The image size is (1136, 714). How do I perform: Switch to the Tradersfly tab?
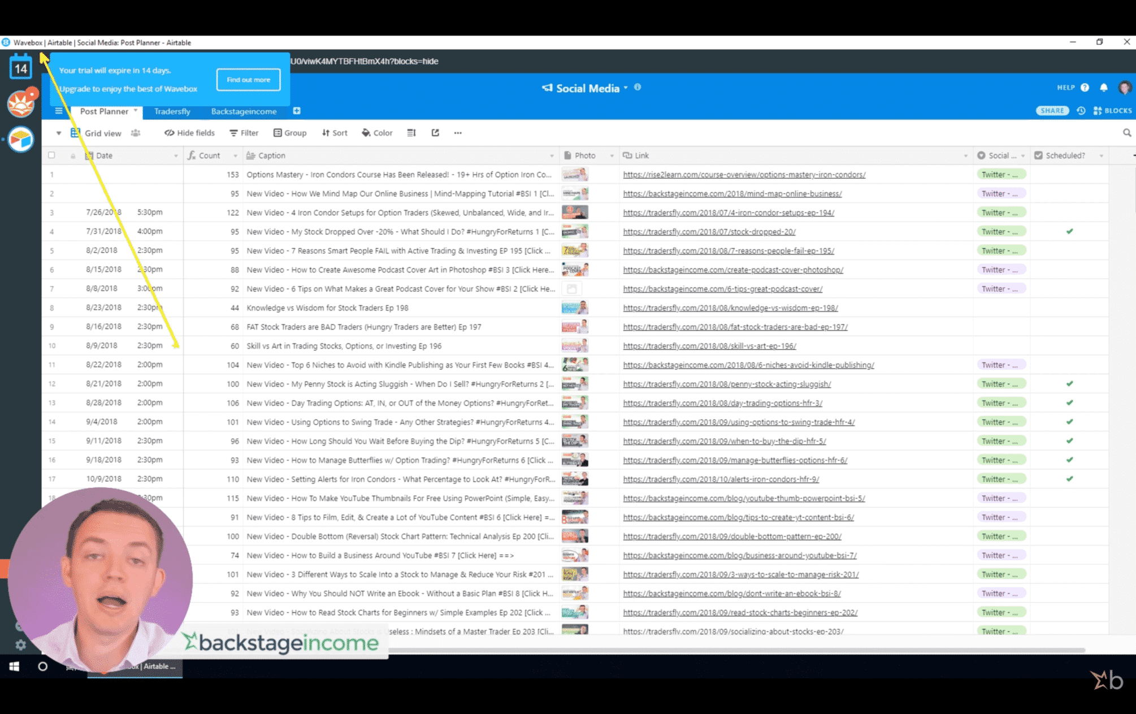pos(172,111)
